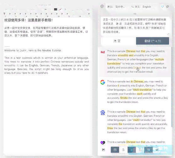Click highlighted "multiple" in the Youdao result

click(x=160, y=59)
